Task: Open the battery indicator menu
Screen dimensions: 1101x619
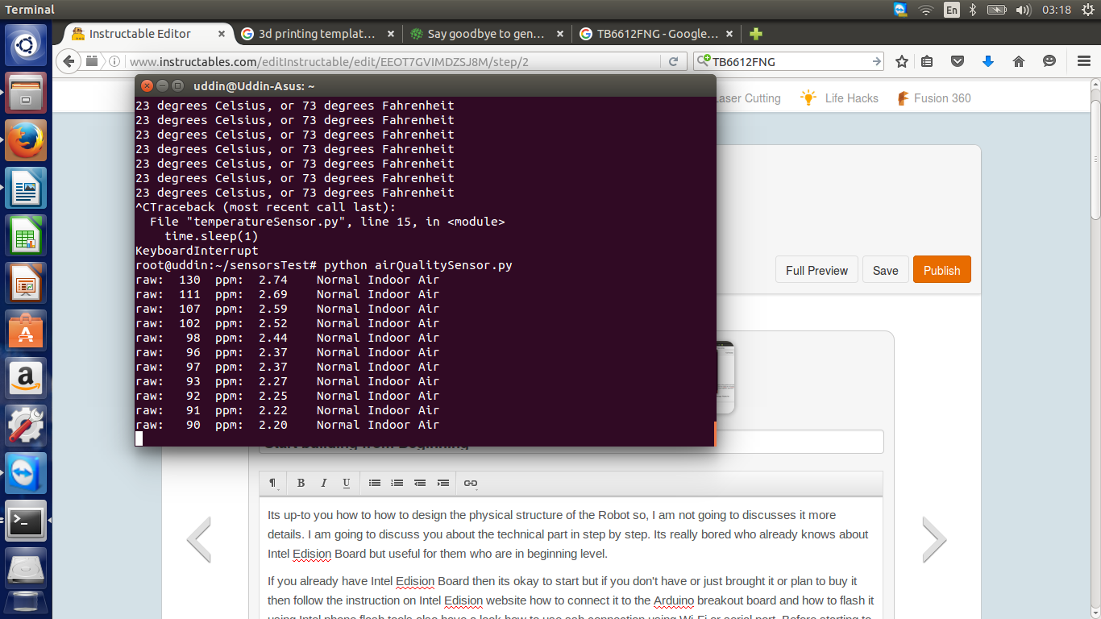Action: tap(997, 10)
